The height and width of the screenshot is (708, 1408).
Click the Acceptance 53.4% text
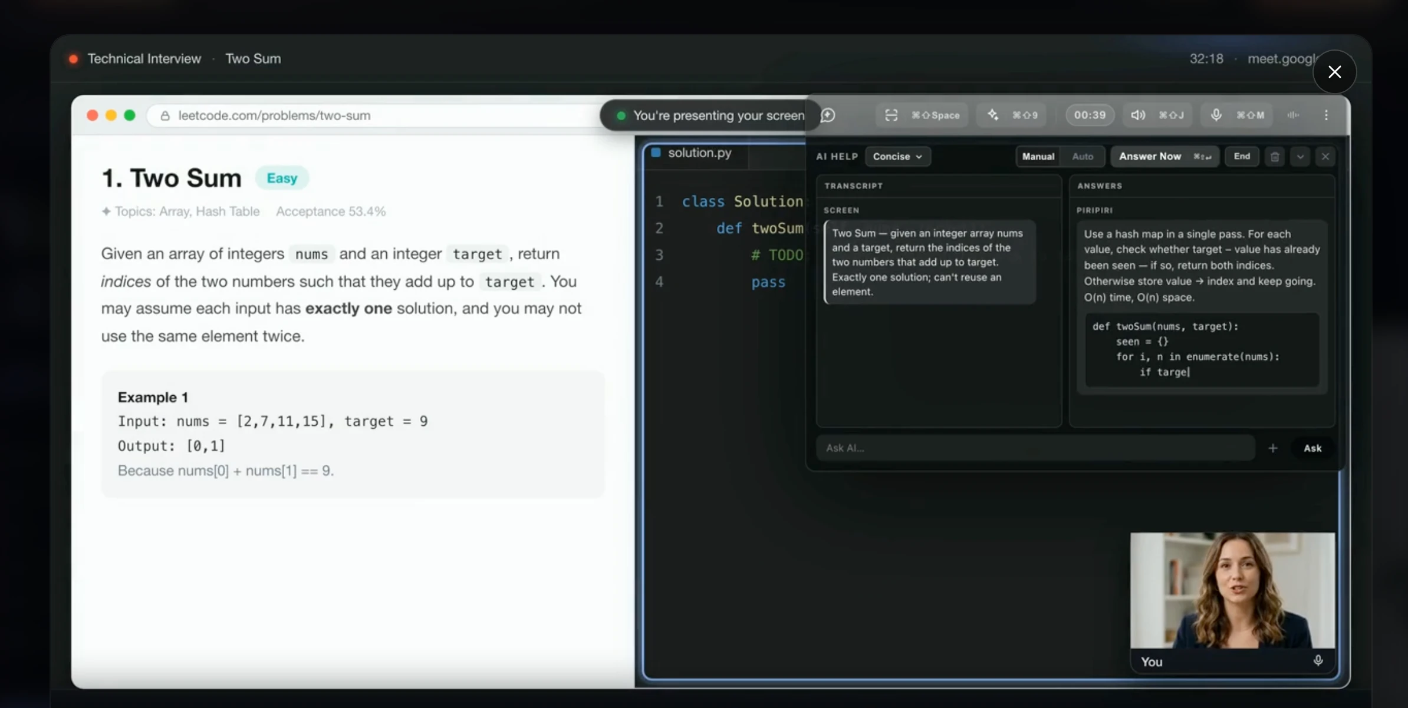[331, 211]
